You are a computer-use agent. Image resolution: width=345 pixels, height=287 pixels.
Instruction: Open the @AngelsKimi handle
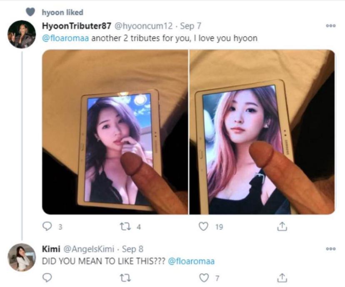pos(89,249)
